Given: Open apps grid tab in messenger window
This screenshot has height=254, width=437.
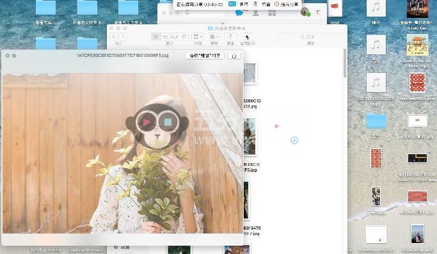Looking at the screenshot, I should pos(272,13).
